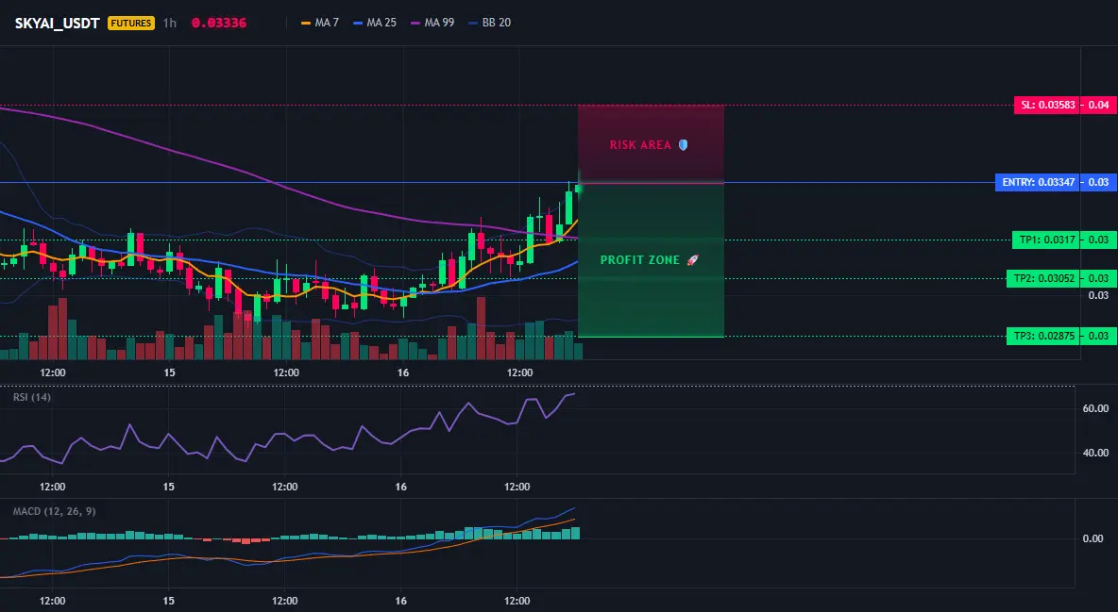The width and height of the screenshot is (1118, 612).
Task: Click the 0.04 price tag beside SL
Action: tap(1098, 105)
